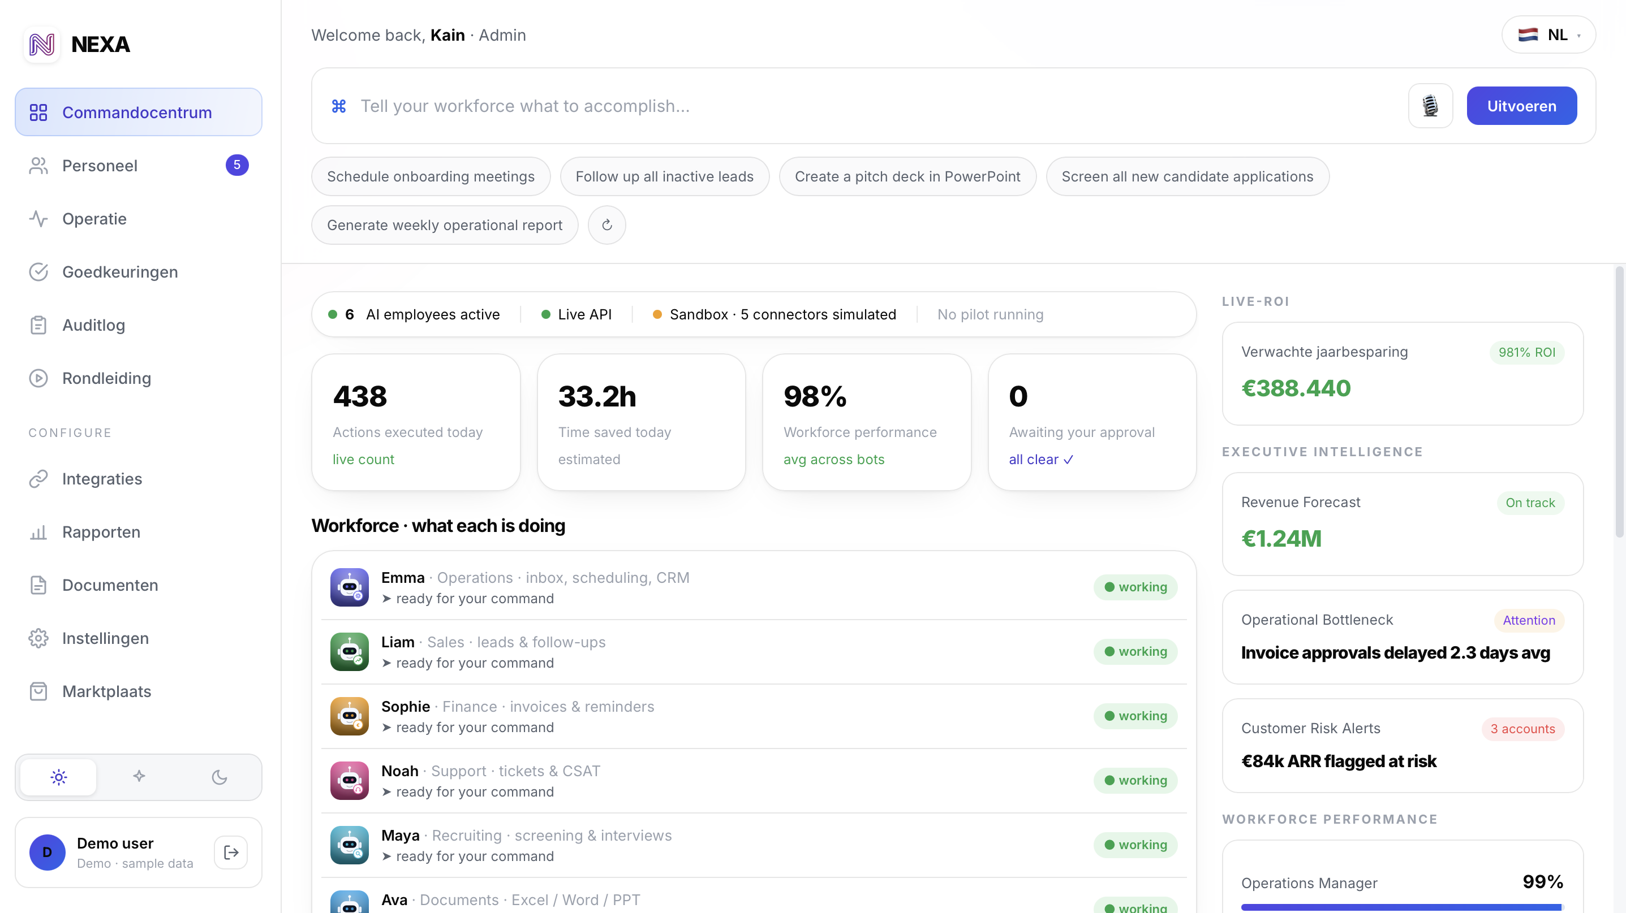Click Emma's robot avatar icon

[x=349, y=587]
